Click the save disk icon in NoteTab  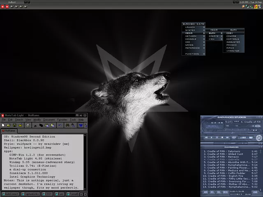15,125
